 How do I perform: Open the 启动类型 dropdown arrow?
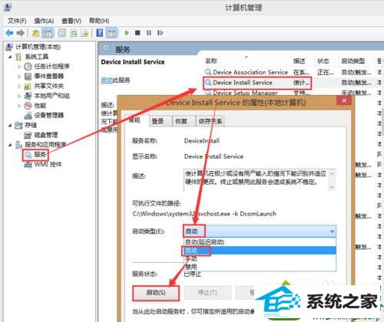[x=332, y=232]
